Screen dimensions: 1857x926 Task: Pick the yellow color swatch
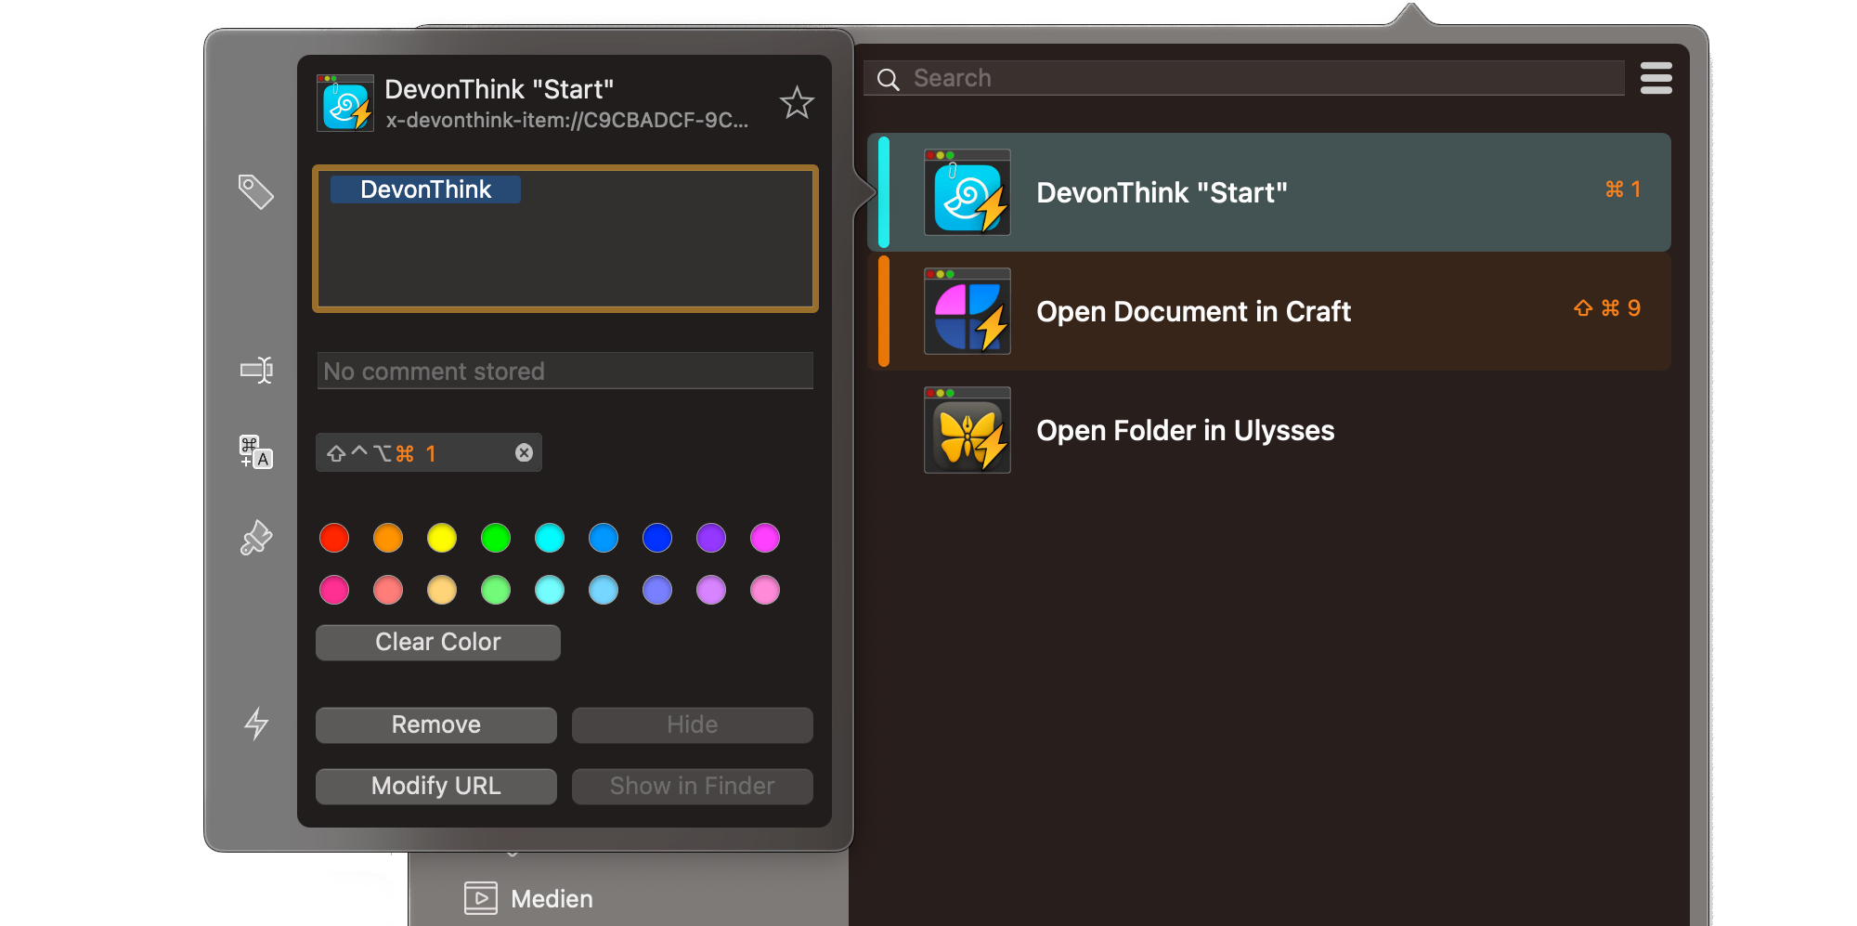click(x=442, y=538)
